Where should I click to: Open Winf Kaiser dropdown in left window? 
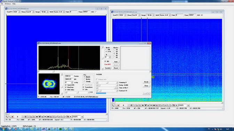coord(64,12)
